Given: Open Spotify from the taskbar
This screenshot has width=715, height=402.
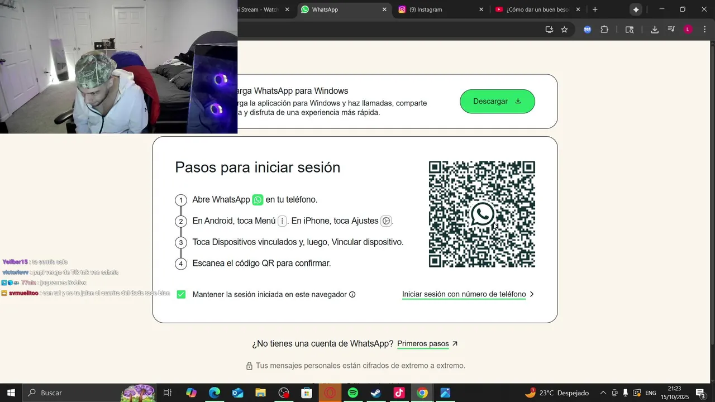Looking at the screenshot, I should point(353,393).
